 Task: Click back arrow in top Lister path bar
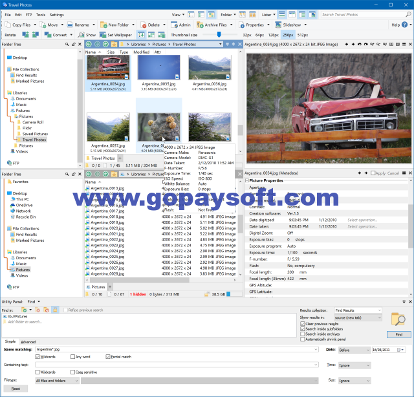pyautogui.click(x=89, y=45)
